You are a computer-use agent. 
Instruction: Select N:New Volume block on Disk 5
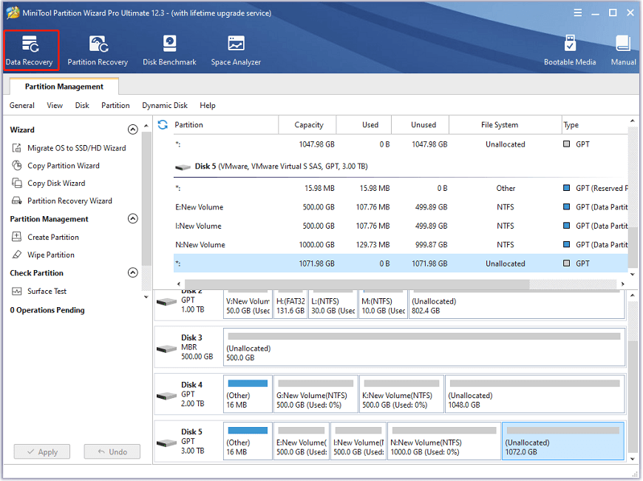pyautogui.click(x=444, y=441)
